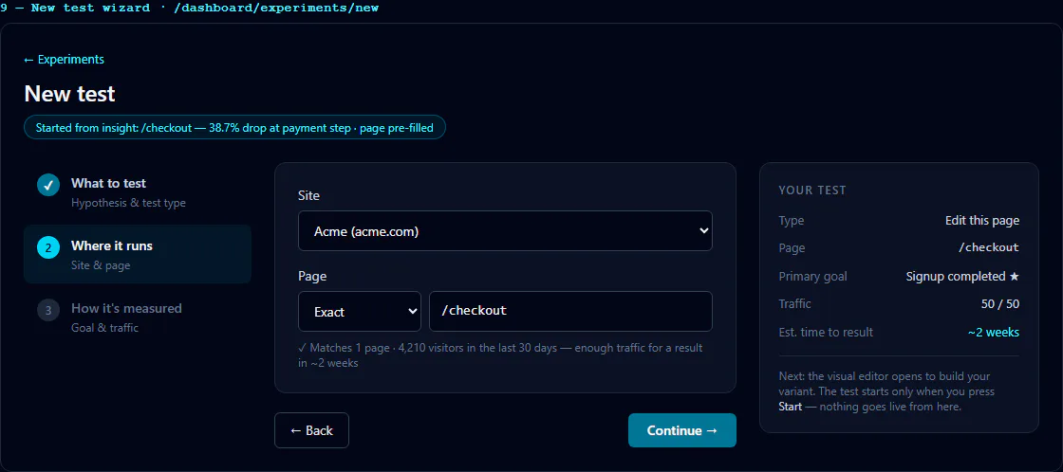The image size is (1063, 472).
Task: Select the step 2 number circle
Action: coord(48,248)
